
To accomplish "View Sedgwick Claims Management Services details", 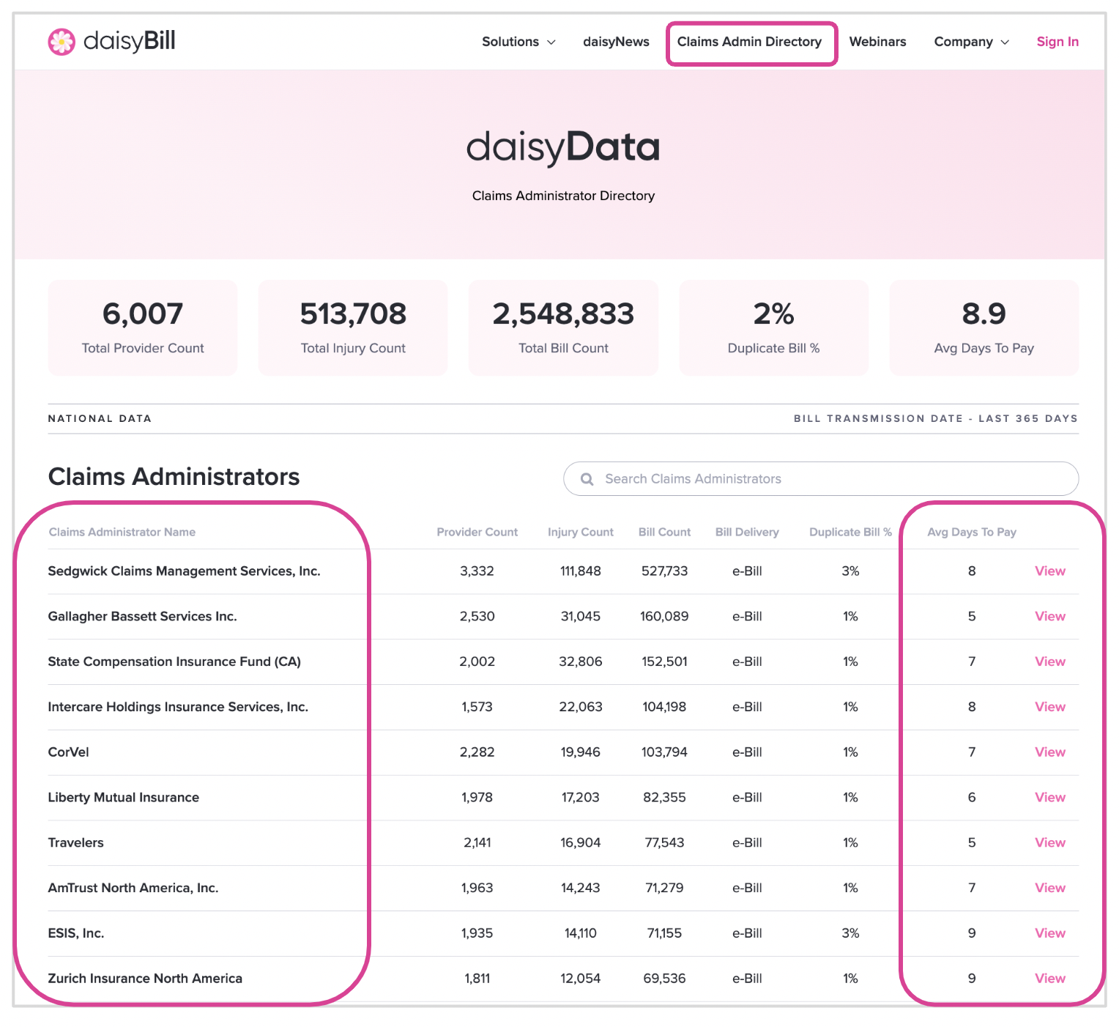I will click(x=1050, y=571).
